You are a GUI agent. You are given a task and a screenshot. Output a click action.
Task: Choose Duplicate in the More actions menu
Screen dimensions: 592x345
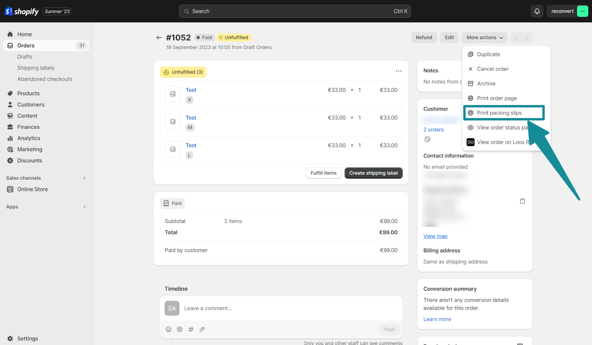coord(488,54)
